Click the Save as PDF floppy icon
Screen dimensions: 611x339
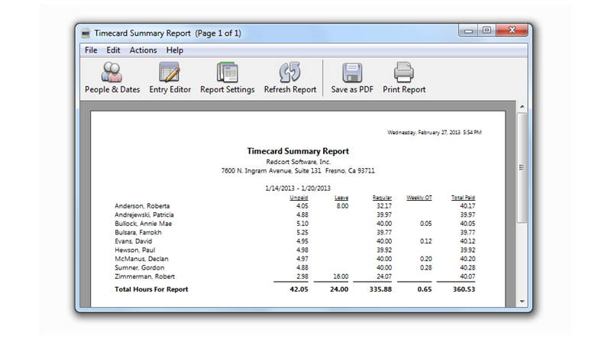[352, 73]
